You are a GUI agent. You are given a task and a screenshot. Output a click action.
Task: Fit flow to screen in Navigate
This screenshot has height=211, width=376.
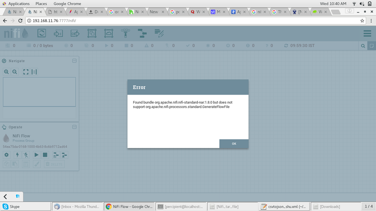pos(26,72)
